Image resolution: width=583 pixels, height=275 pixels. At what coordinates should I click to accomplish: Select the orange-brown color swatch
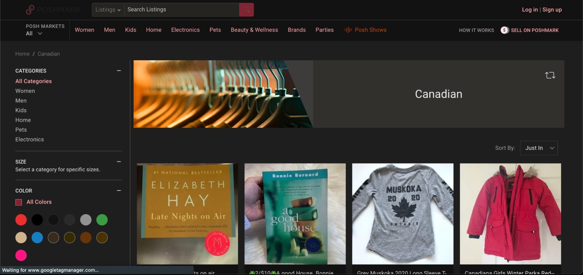[86, 238]
